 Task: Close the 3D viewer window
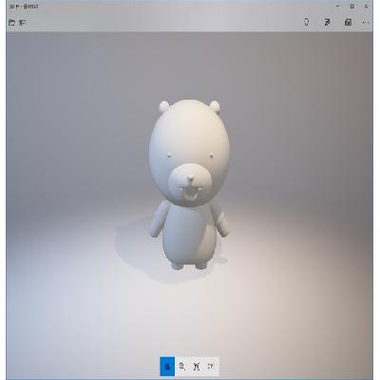[367, 6]
